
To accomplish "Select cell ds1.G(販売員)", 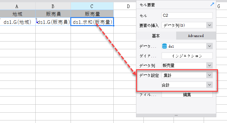I will (x=53, y=22).
